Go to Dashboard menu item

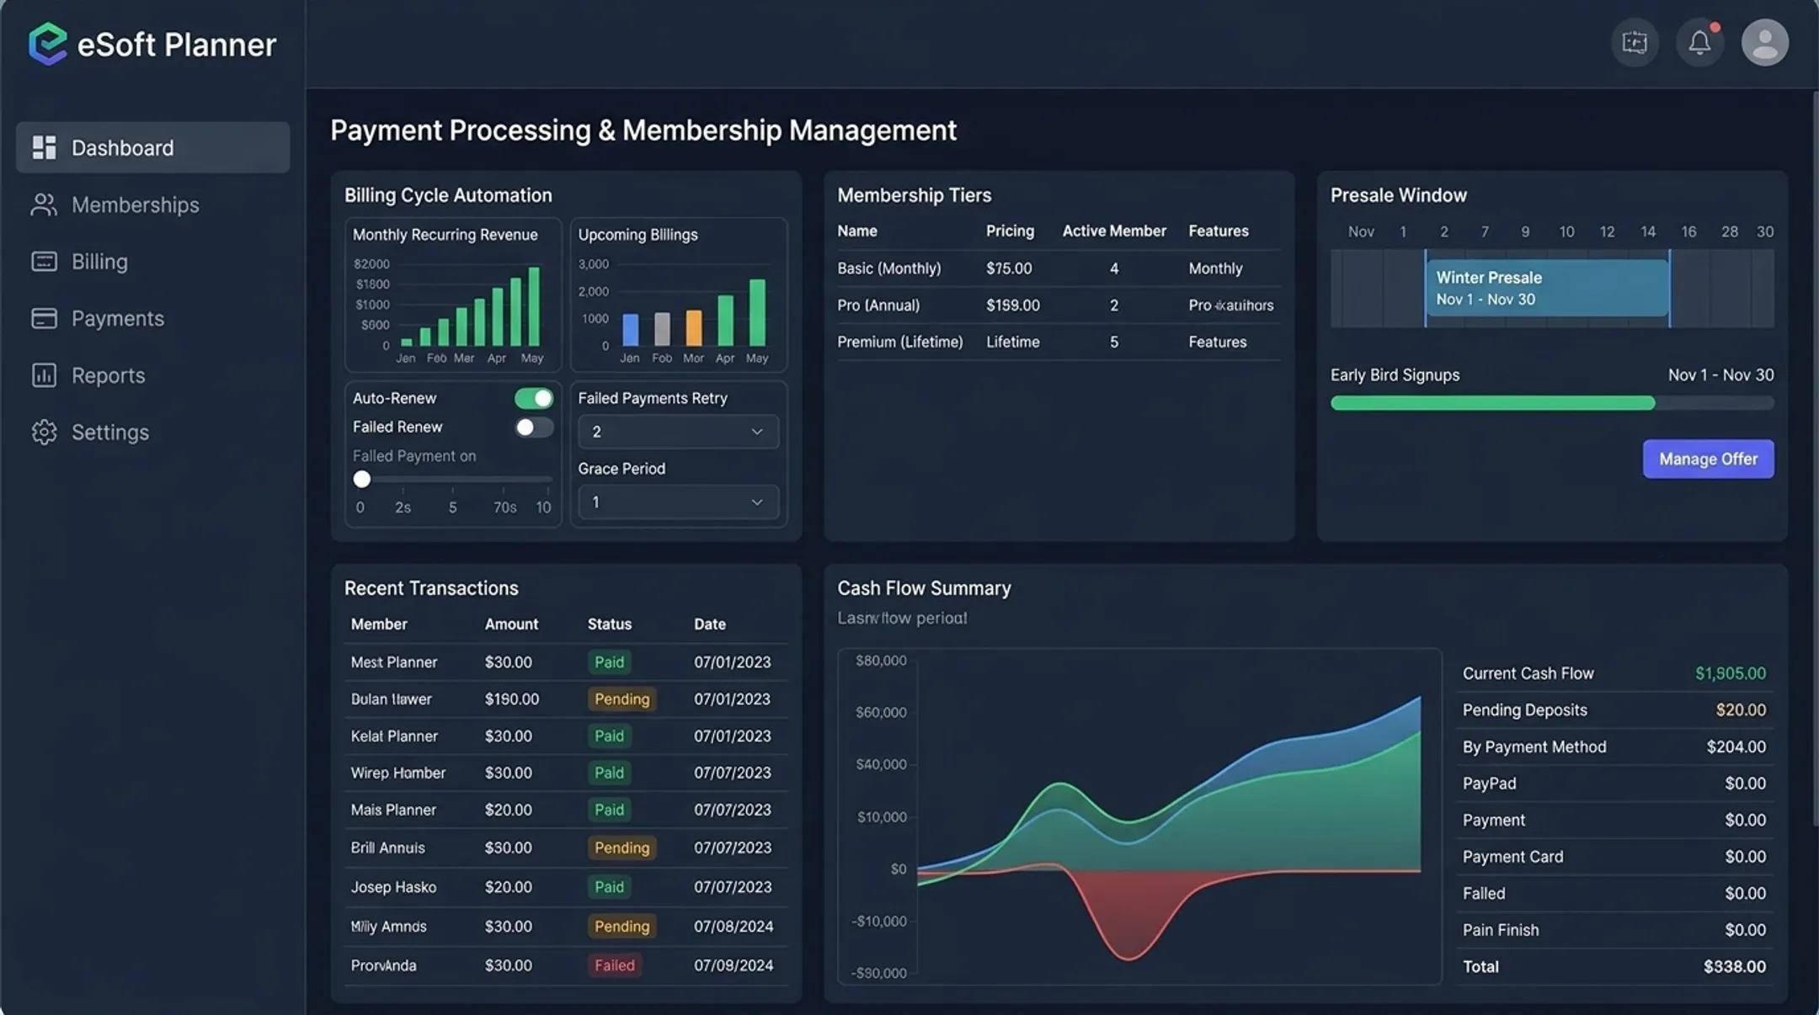tap(152, 147)
